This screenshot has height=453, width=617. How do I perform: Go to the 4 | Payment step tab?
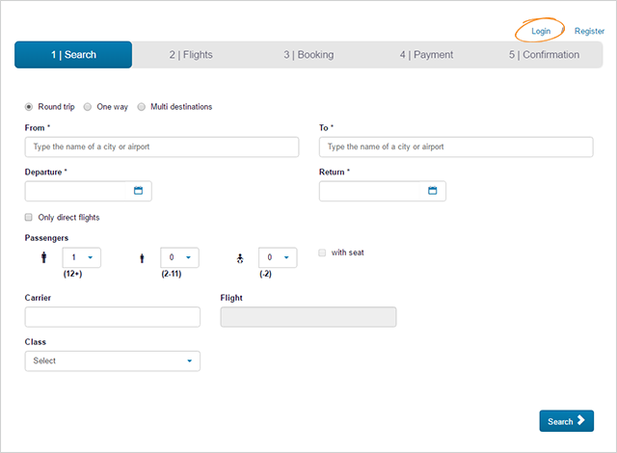point(426,55)
